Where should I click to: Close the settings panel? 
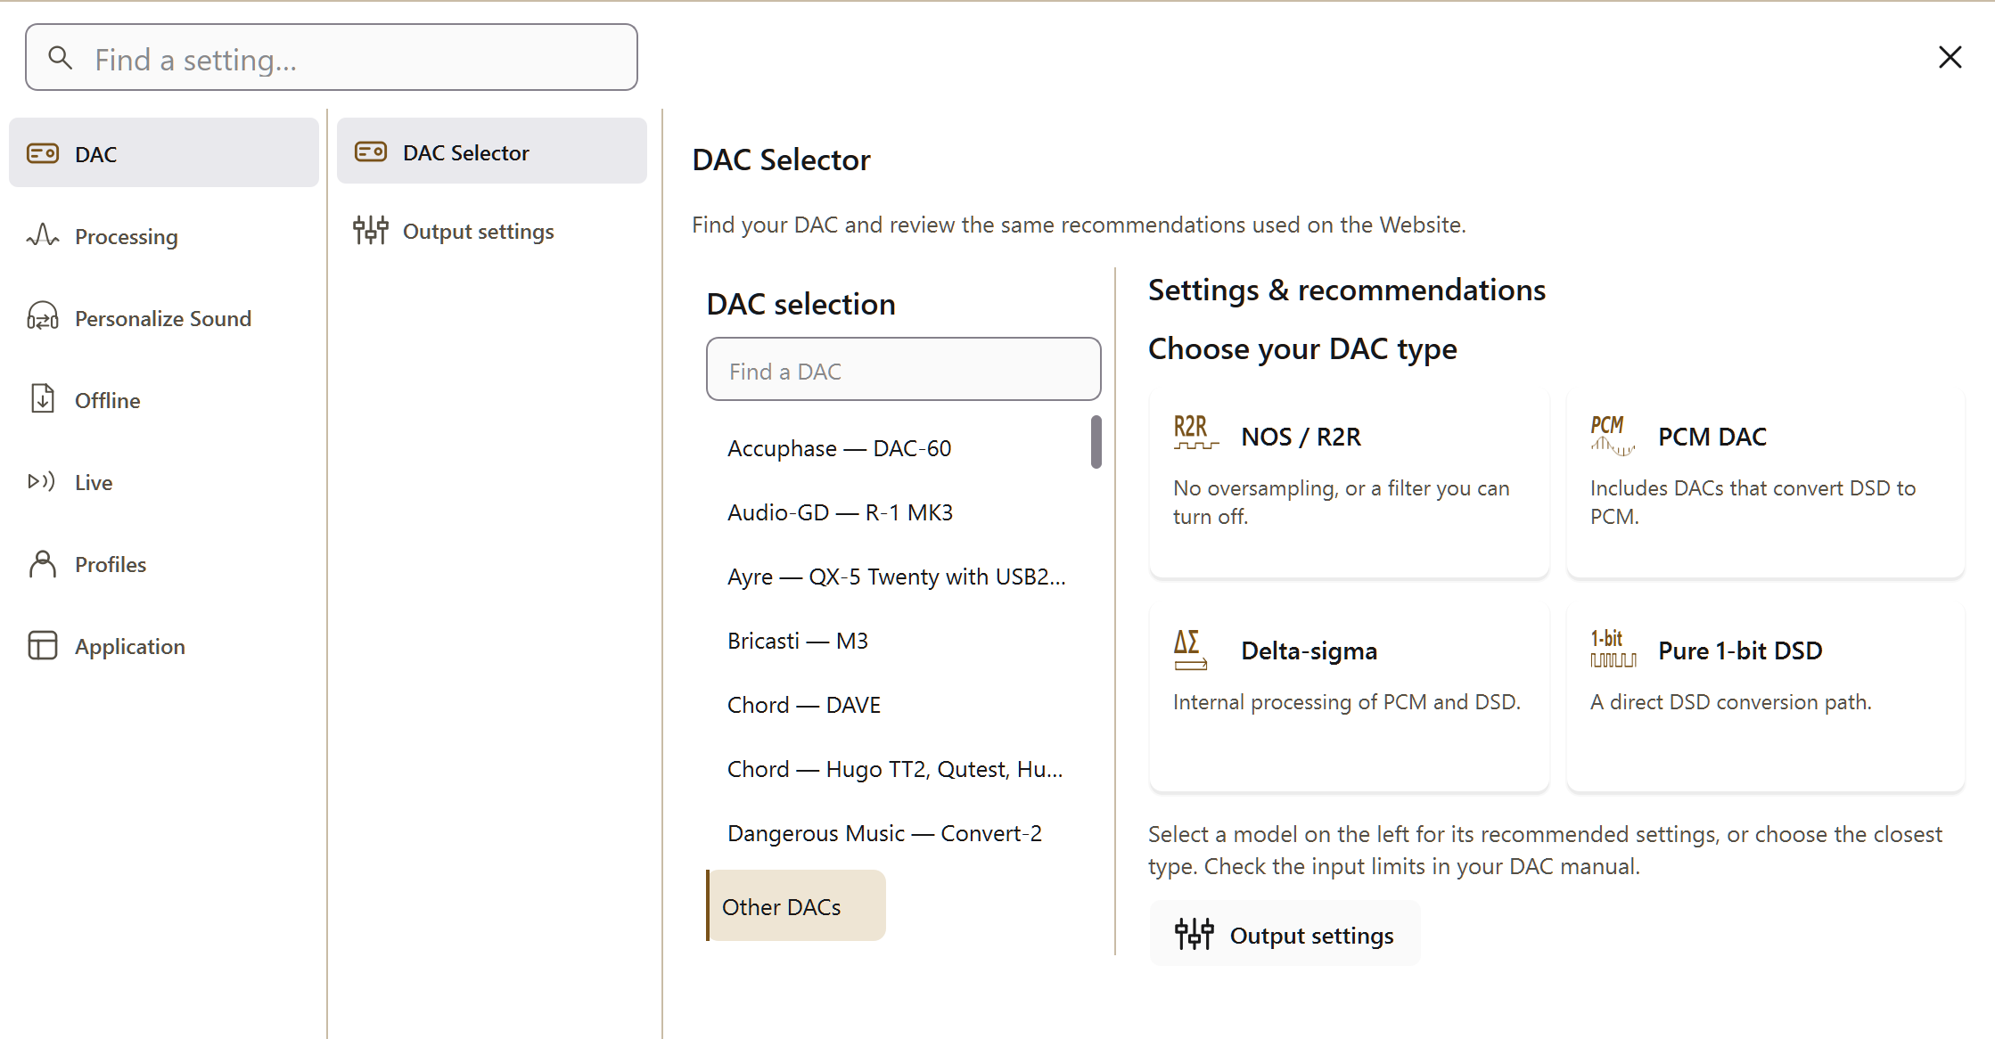(x=1950, y=57)
